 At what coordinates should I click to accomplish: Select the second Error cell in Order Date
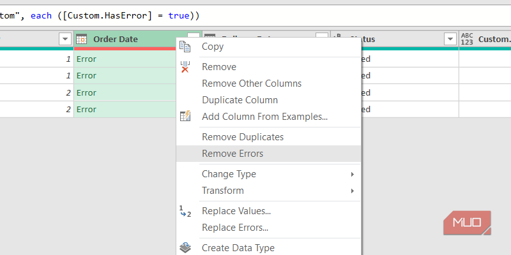125,76
